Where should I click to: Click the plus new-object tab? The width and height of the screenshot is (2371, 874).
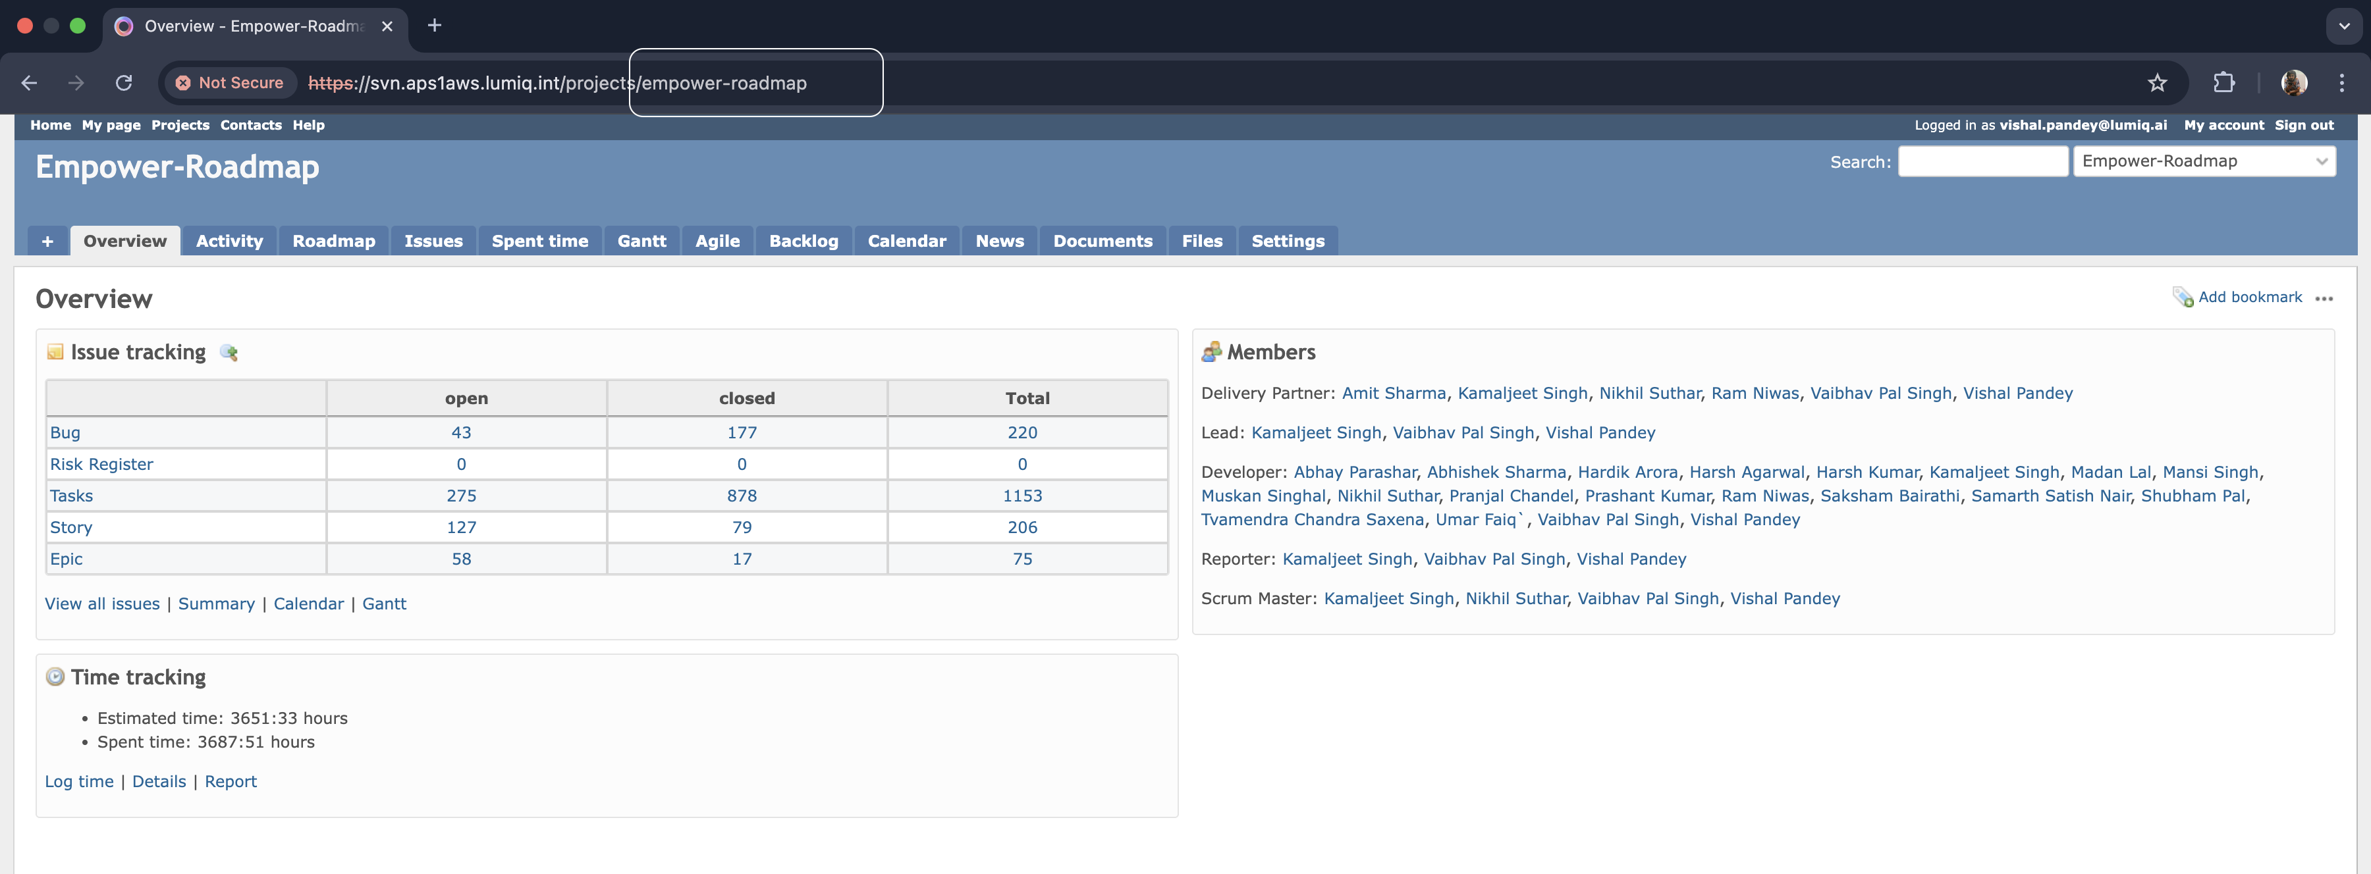pos(48,241)
